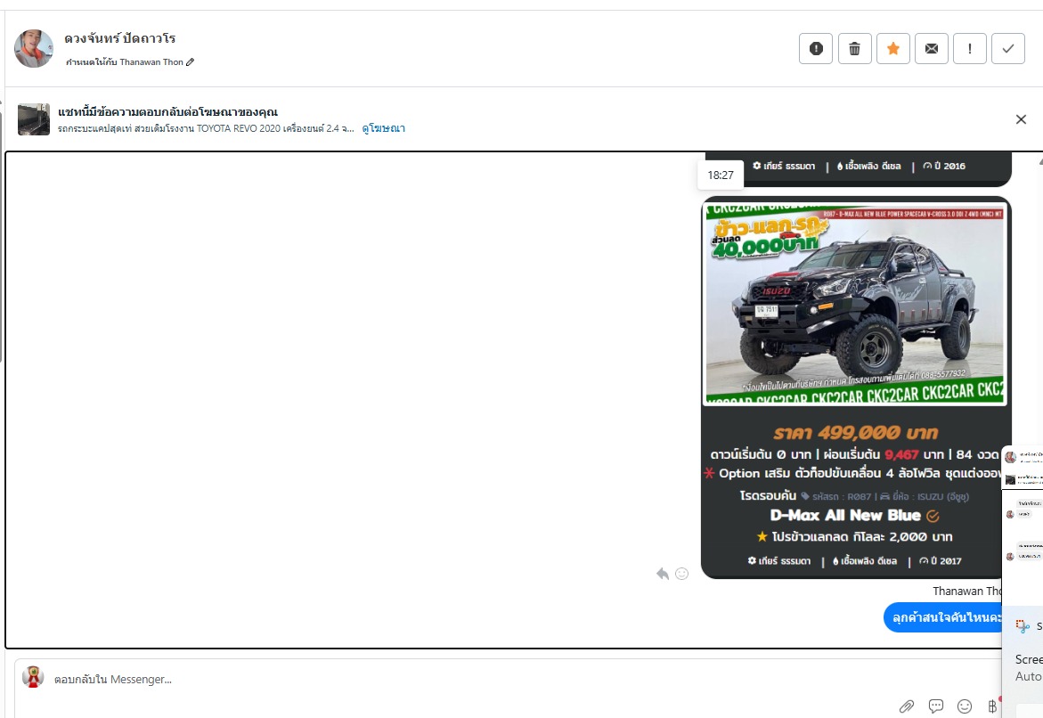Mark conversation done with checkmark icon
Viewport: 1043px width, 718px height.
pos(1008,49)
